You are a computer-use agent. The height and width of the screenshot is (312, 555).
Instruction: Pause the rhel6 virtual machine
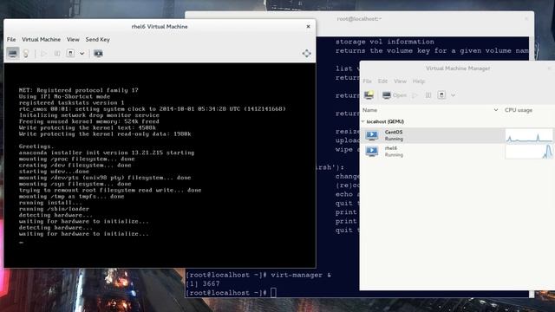click(57, 54)
